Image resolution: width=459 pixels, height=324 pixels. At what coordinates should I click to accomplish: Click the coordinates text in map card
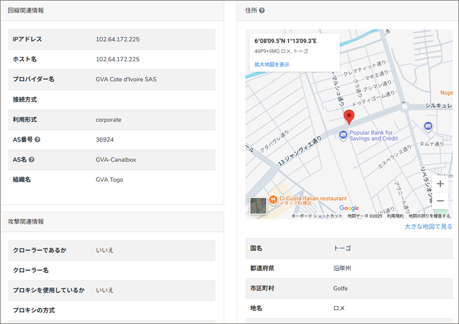click(285, 41)
